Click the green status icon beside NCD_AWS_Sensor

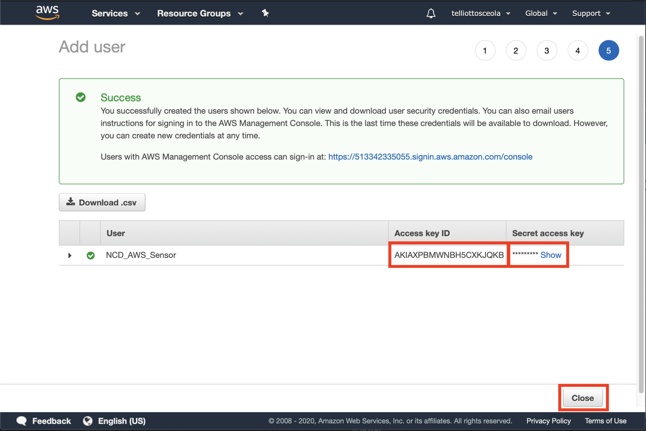[91, 255]
